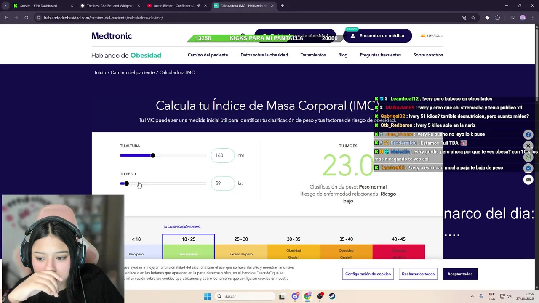Click the Medtronic logo
539x303 pixels.
click(x=112, y=36)
